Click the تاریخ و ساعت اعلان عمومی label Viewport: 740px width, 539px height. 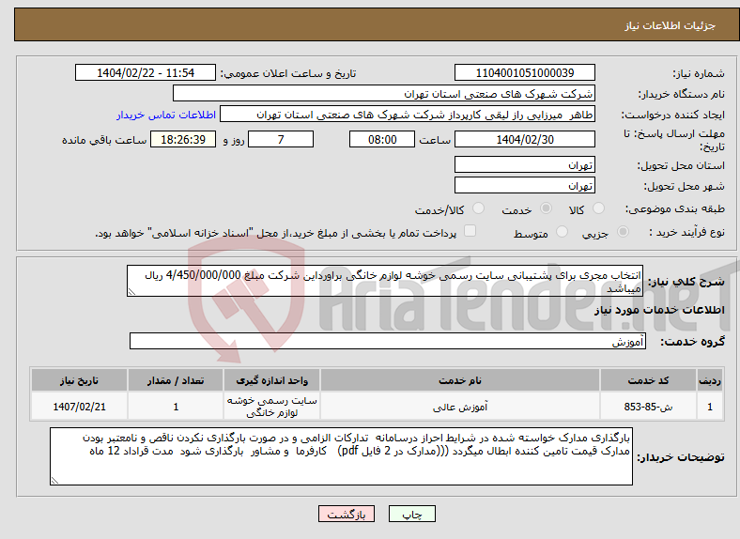click(288, 73)
